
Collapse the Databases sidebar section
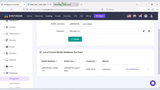[x=4, y=73]
